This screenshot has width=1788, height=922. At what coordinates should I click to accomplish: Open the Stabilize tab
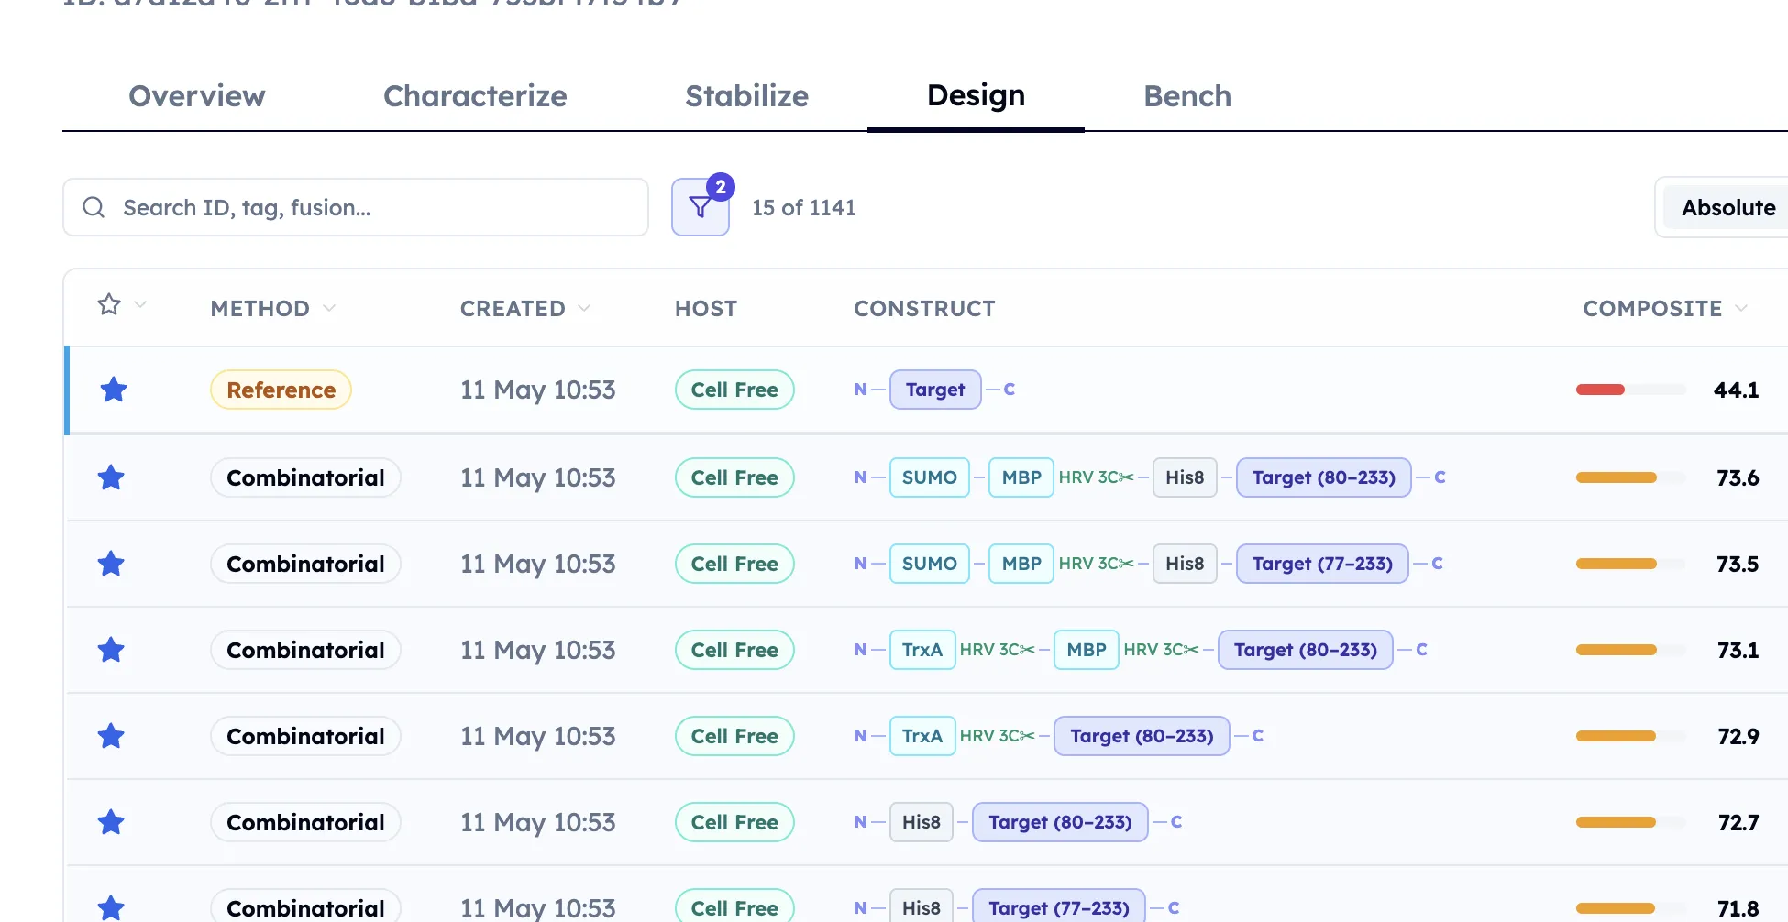(x=746, y=96)
